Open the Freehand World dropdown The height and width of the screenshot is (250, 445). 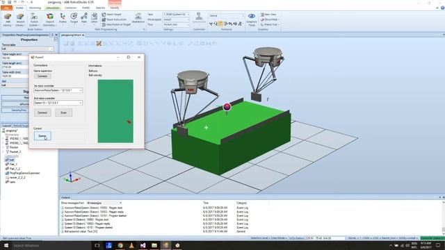click(226, 16)
